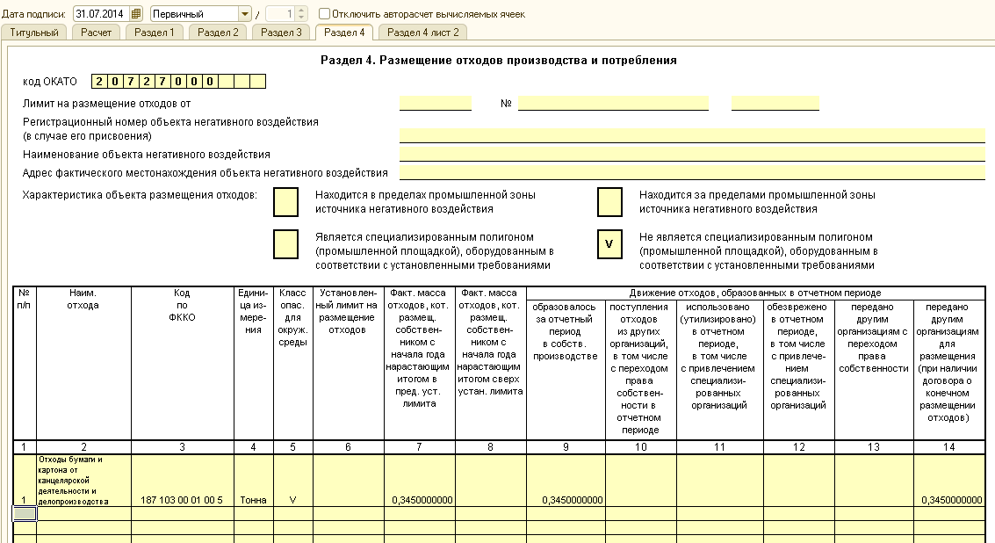This screenshot has height=543, width=995.
Task: Go to the 'Раздел 1' tab
Action: [x=155, y=33]
